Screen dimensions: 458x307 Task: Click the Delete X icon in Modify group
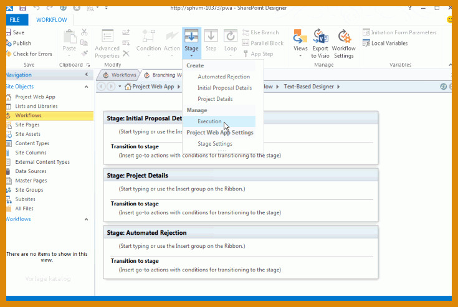click(x=126, y=54)
